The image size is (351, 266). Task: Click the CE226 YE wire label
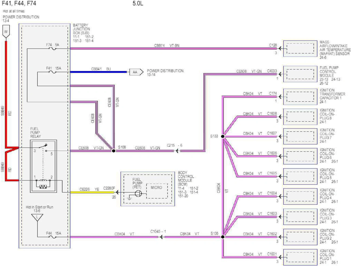(x=89, y=189)
